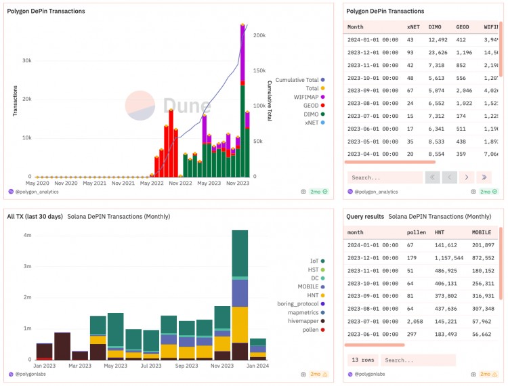
Task: Sort by GEOD column header
Action: point(463,27)
